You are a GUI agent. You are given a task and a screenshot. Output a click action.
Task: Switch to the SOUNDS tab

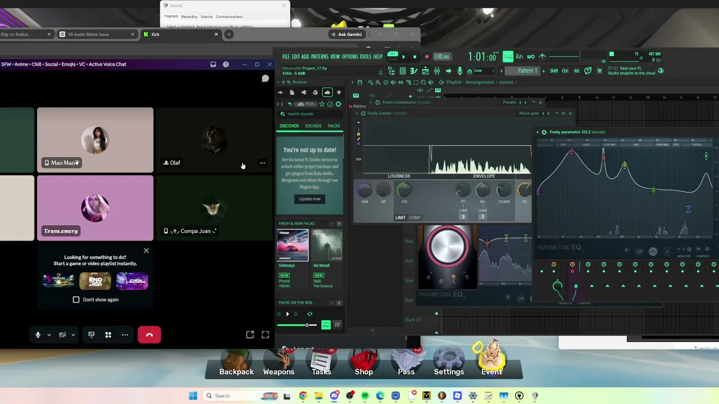point(313,126)
